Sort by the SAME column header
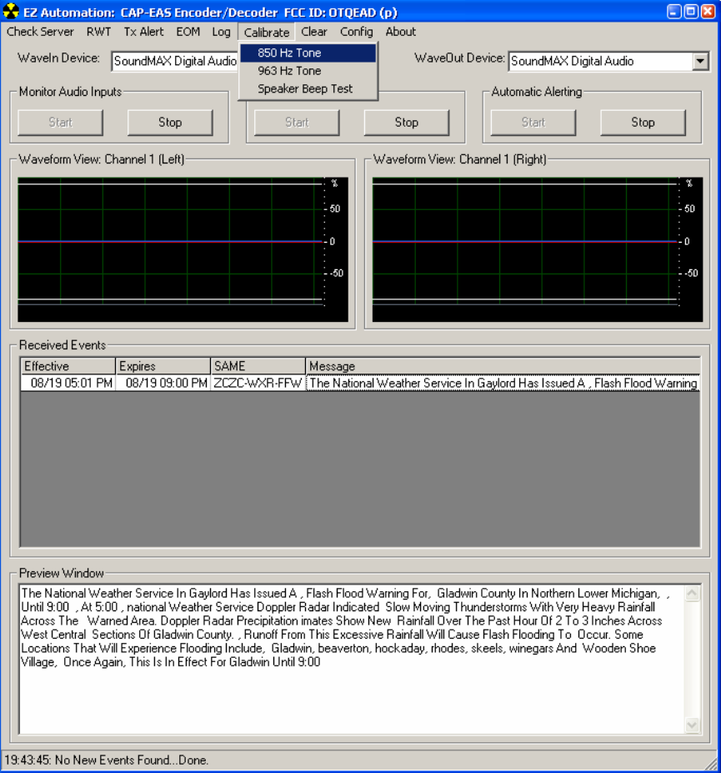The image size is (721, 773). pyautogui.click(x=258, y=366)
